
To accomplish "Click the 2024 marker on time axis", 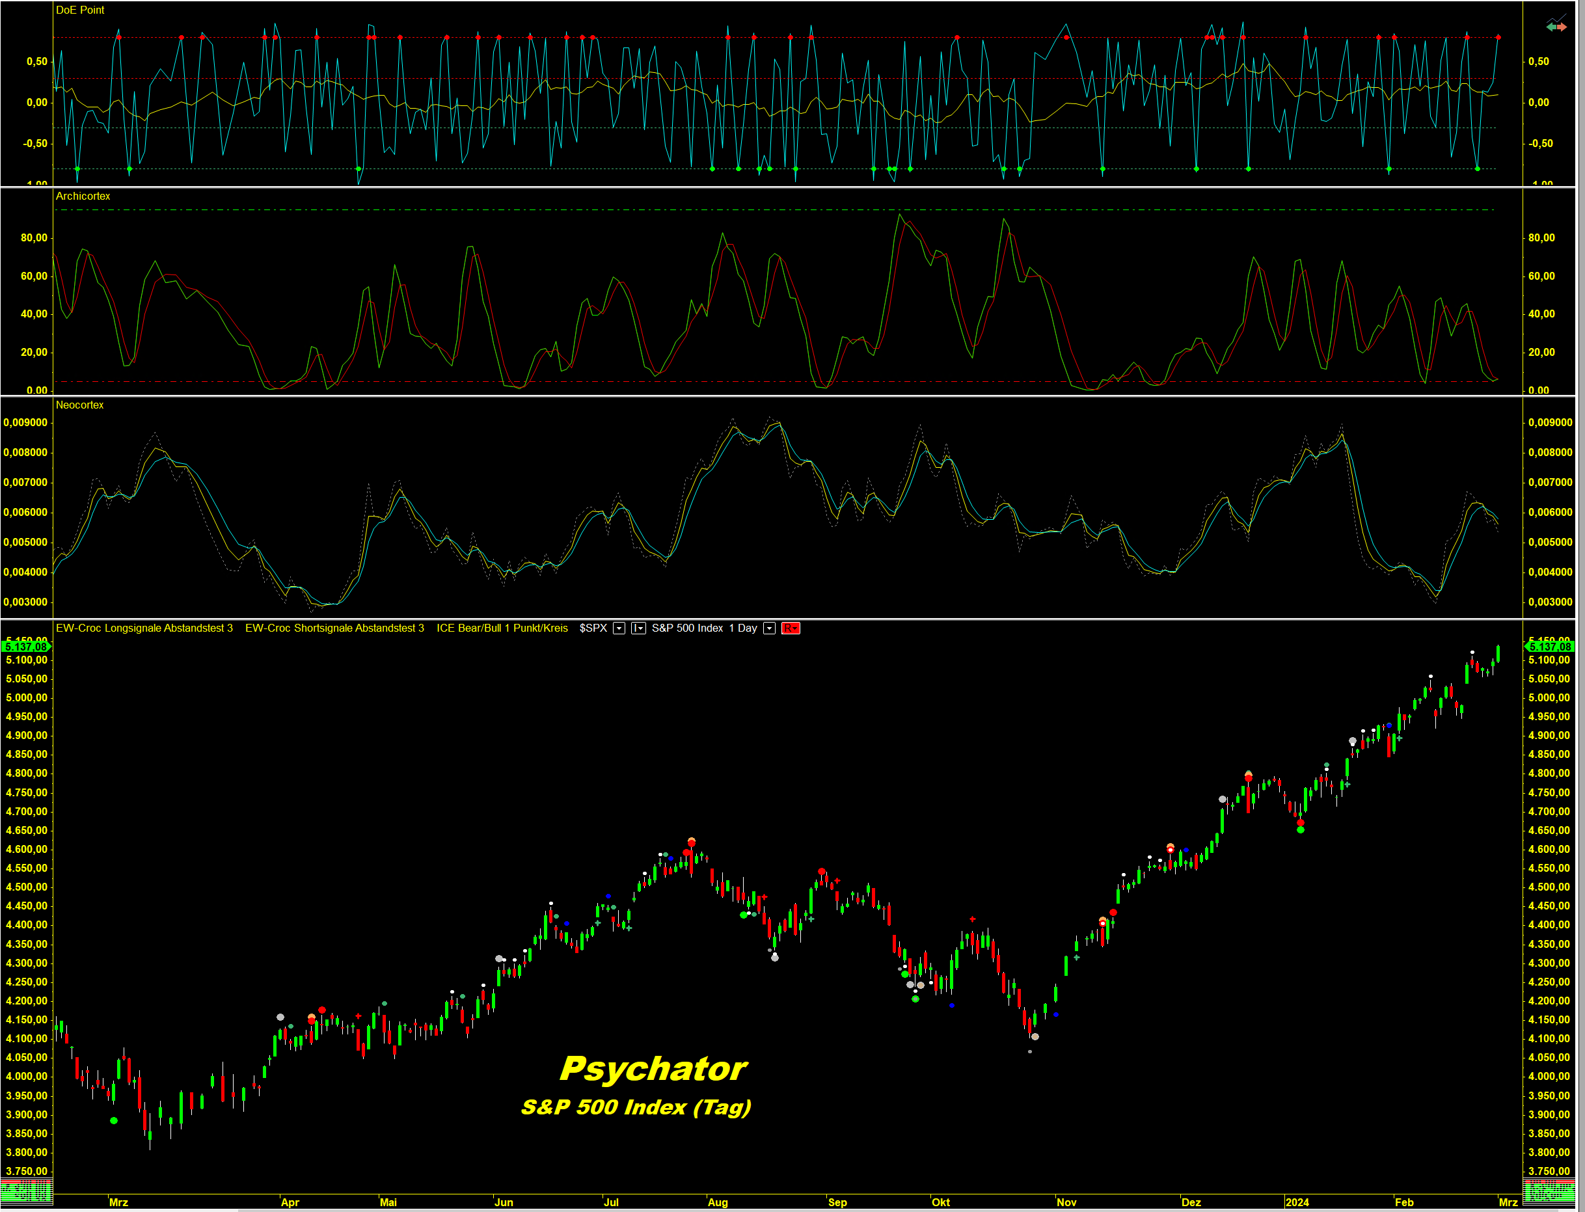I will 1296,1202.
